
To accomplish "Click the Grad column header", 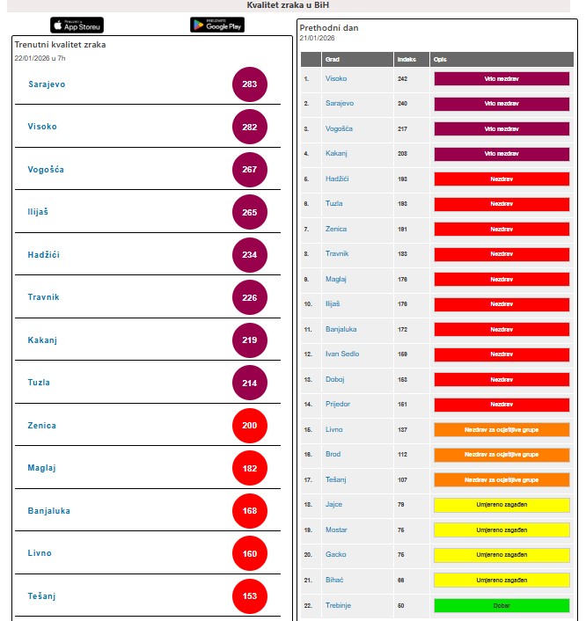I will (x=333, y=59).
